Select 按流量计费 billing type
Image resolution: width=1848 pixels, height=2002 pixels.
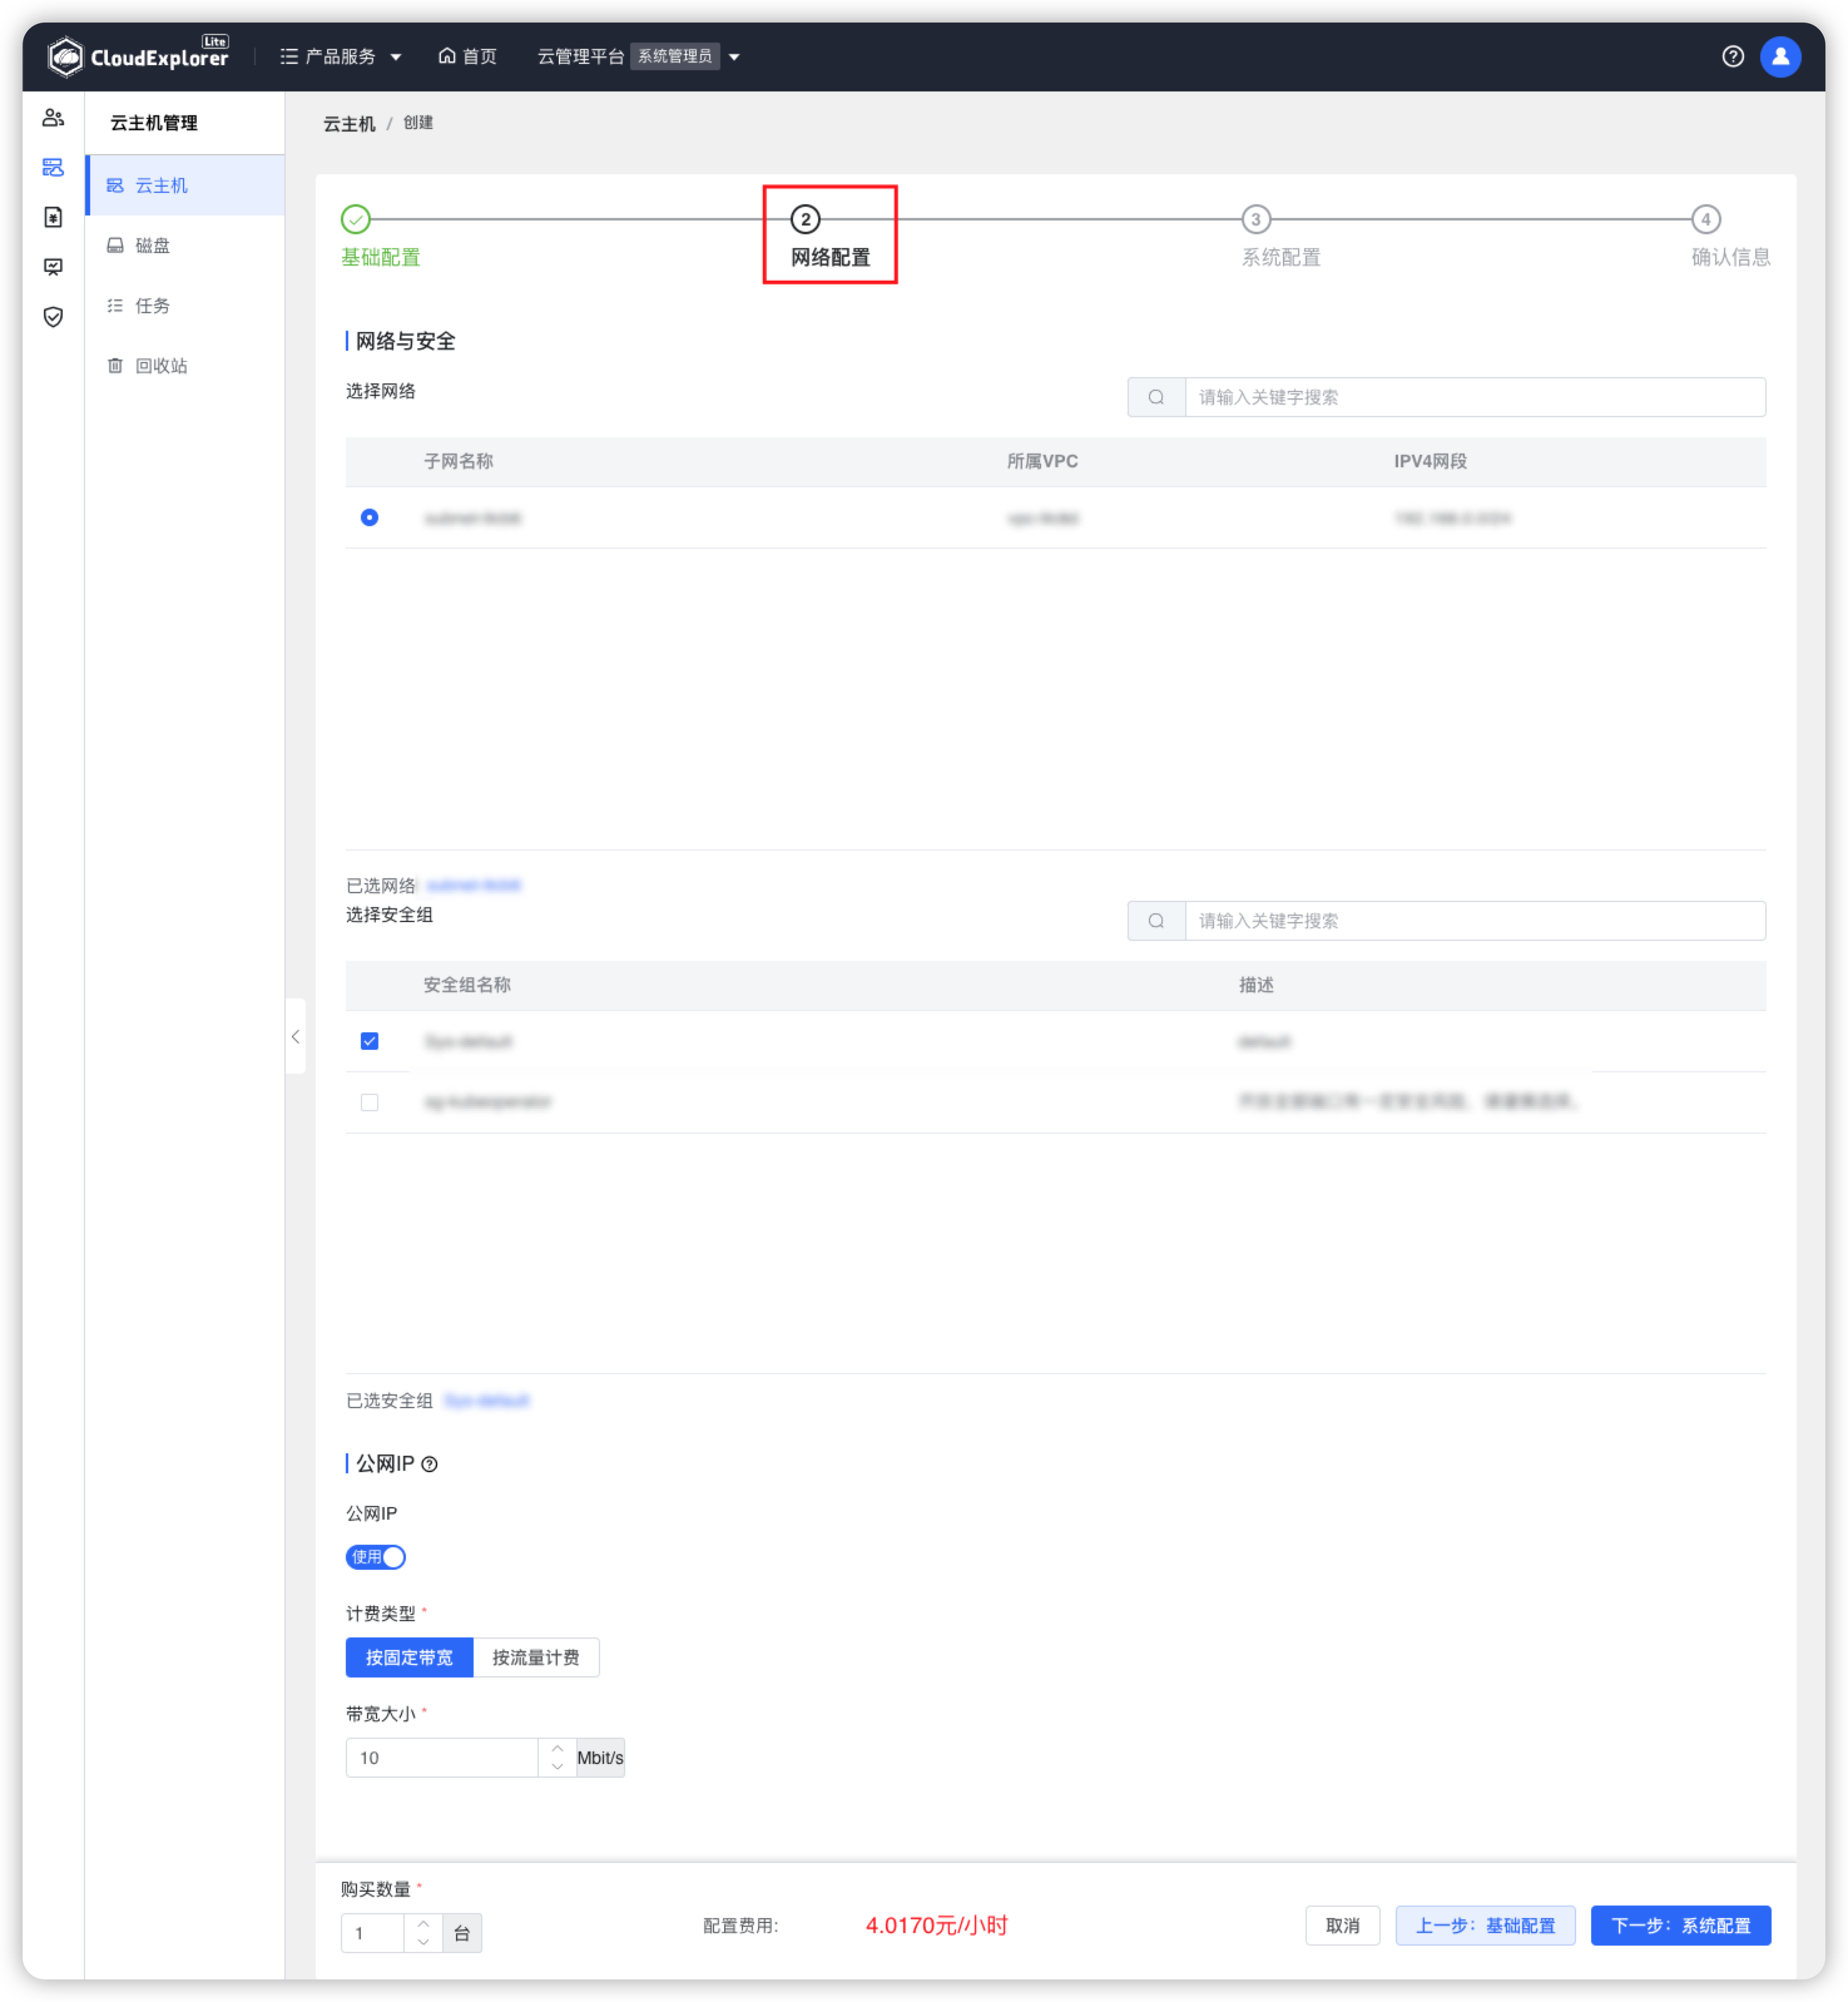coord(536,1657)
